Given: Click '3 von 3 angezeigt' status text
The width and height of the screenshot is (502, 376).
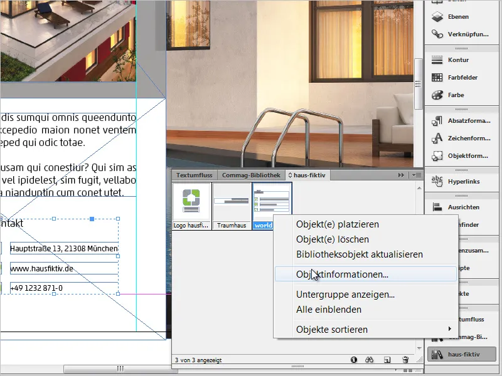Looking at the screenshot, I should tap(198, 360).
